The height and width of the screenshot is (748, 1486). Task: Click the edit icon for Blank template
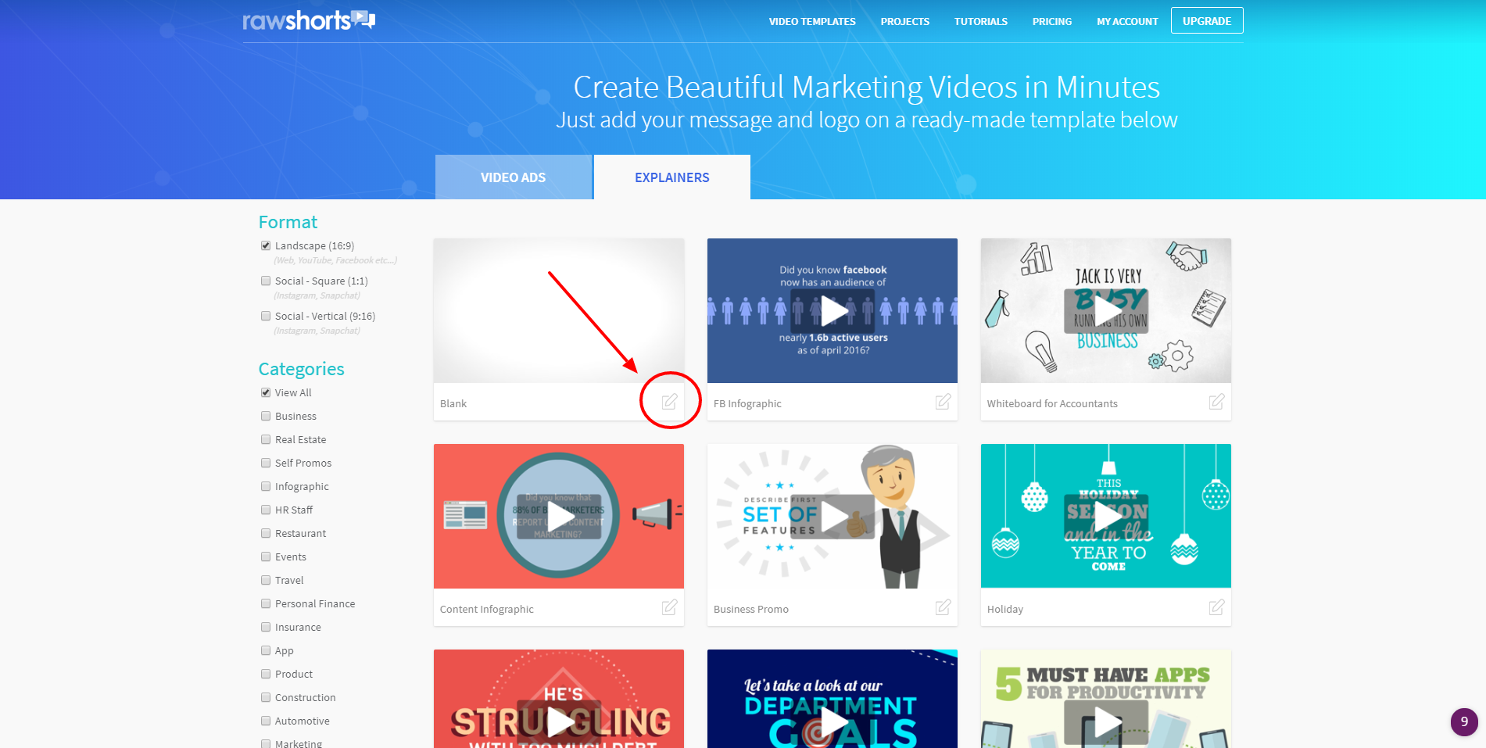pyautogui.click(x=670, y=402)
